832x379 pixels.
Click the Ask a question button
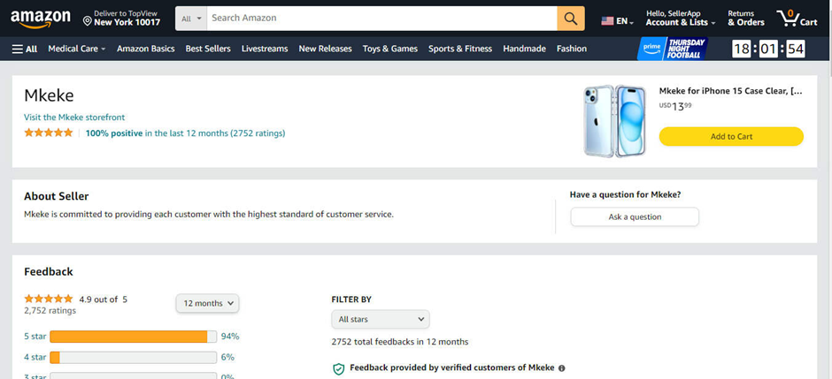click(x=635, y=217)
